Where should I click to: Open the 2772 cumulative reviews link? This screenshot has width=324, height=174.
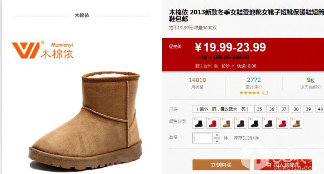click(254, 80)
